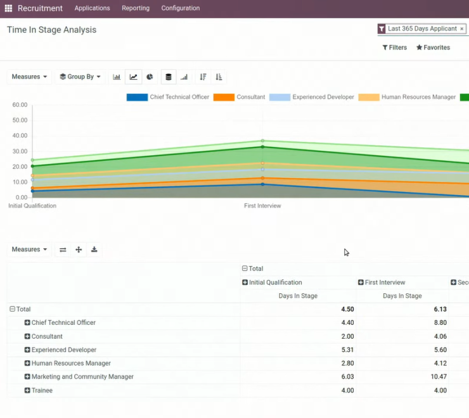Click Days In Stage header under First Interview

point(402,296)
